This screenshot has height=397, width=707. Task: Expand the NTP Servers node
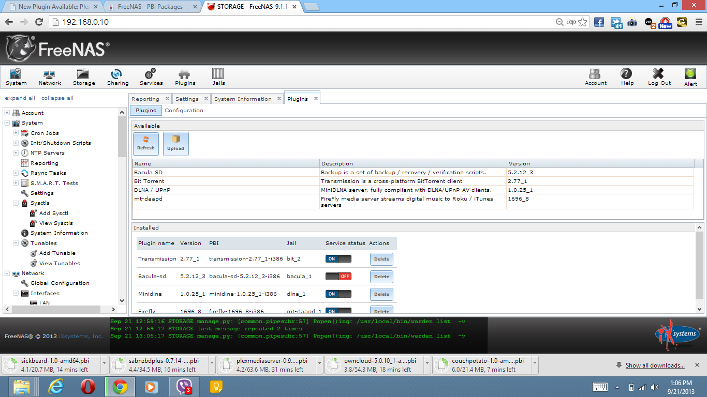point(16,153)
